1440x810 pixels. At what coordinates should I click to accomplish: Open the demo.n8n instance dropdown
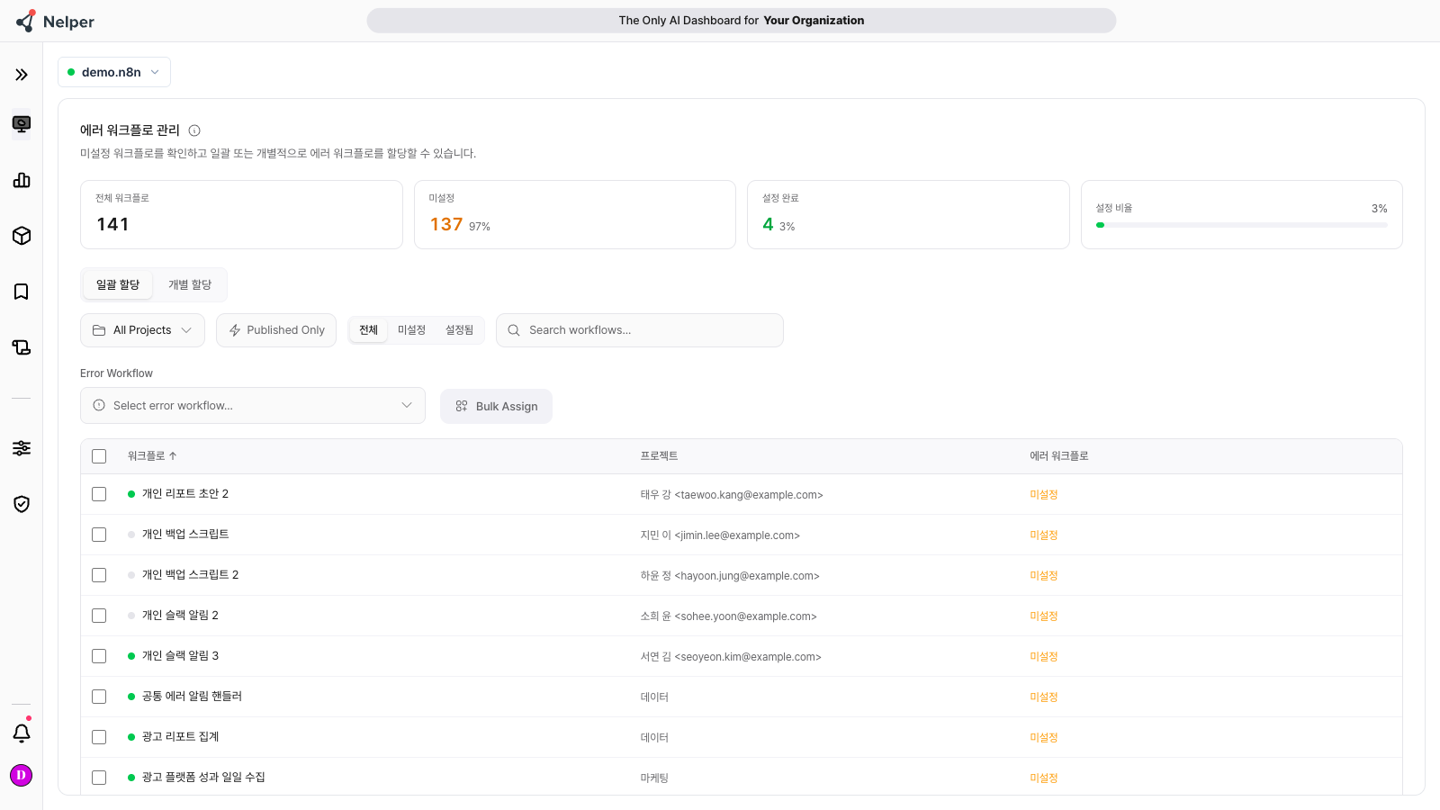[x=114, y=72]
